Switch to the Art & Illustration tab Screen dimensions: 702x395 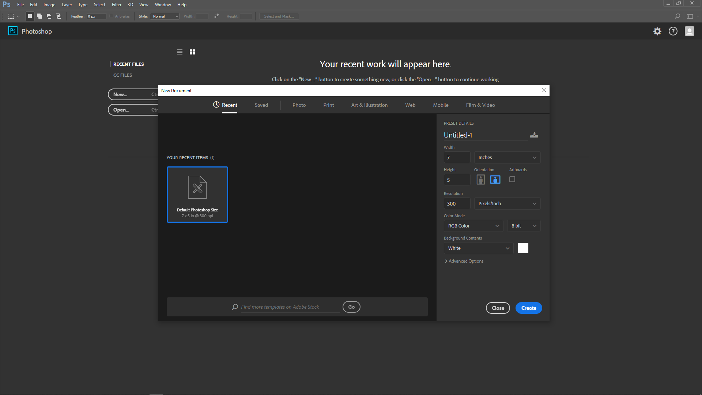coord(369,105)
